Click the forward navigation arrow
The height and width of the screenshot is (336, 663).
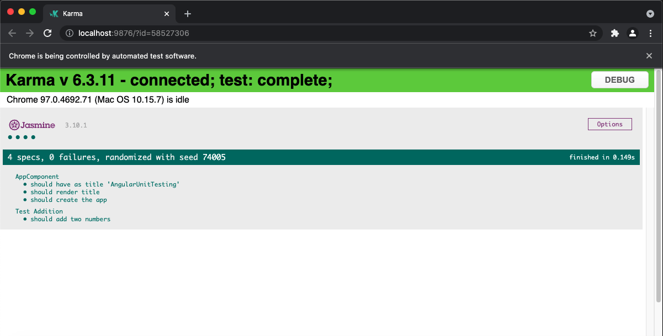point(30,33)
